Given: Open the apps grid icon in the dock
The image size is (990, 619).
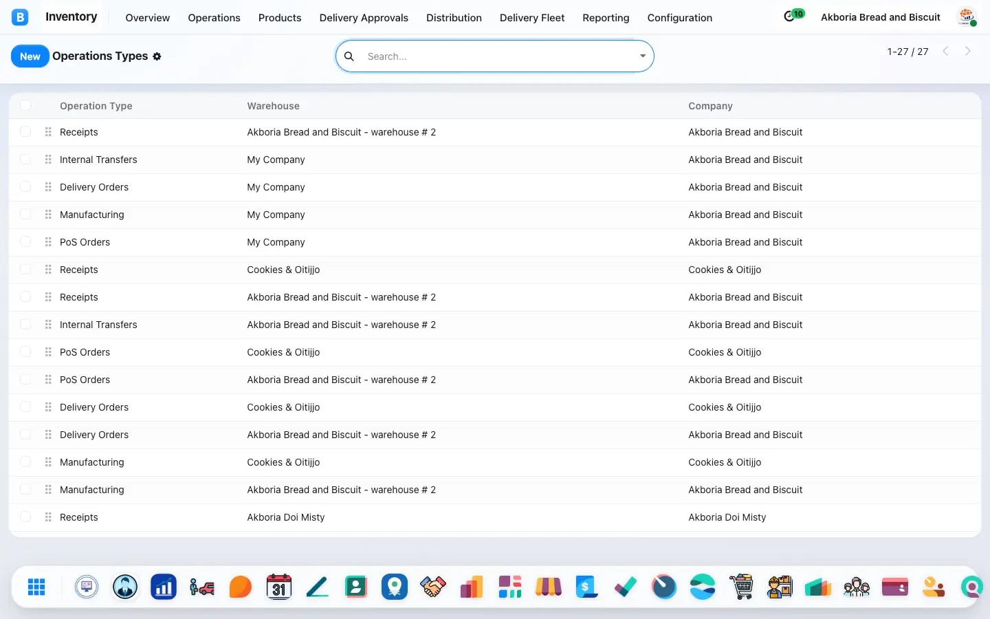Looking at the screenshot, I should pyautogui.click(x=36, y=587).
